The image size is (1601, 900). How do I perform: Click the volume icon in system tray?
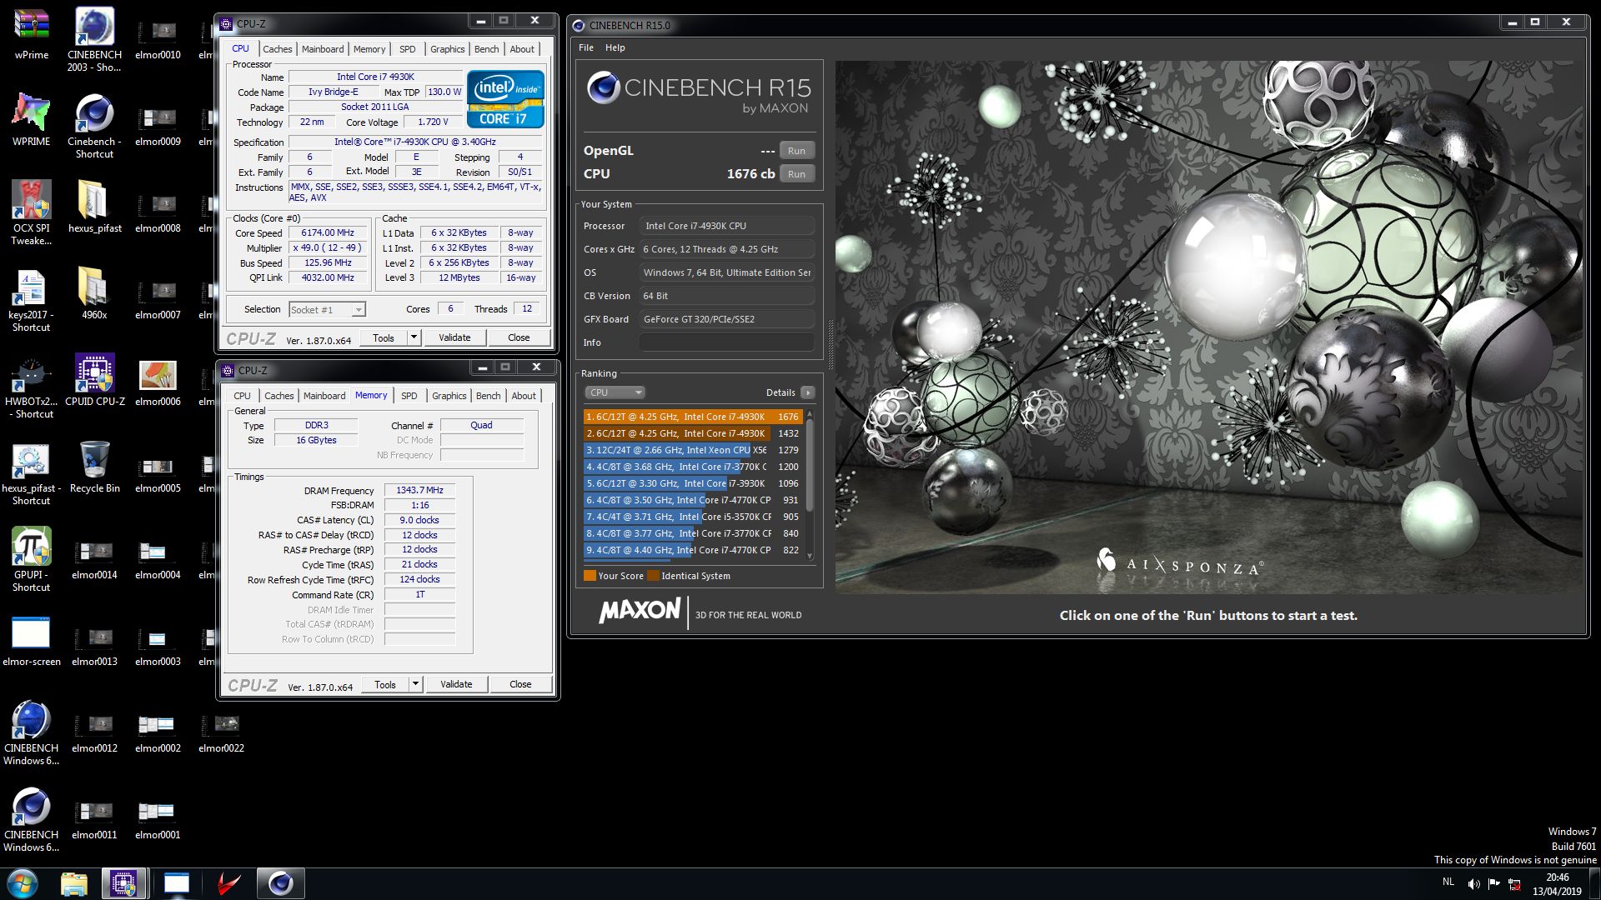click(1473, 883)
